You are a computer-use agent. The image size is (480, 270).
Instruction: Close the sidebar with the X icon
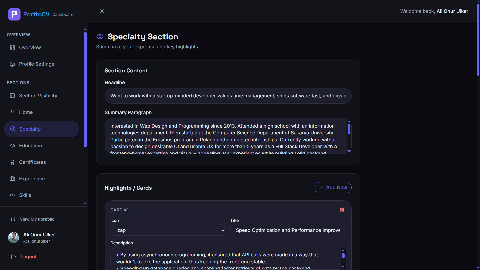pos(102,11)
